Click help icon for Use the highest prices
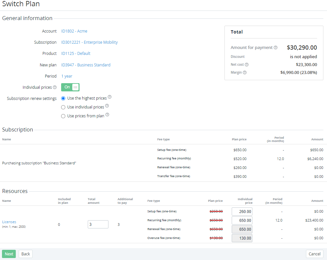 [110, 97]
